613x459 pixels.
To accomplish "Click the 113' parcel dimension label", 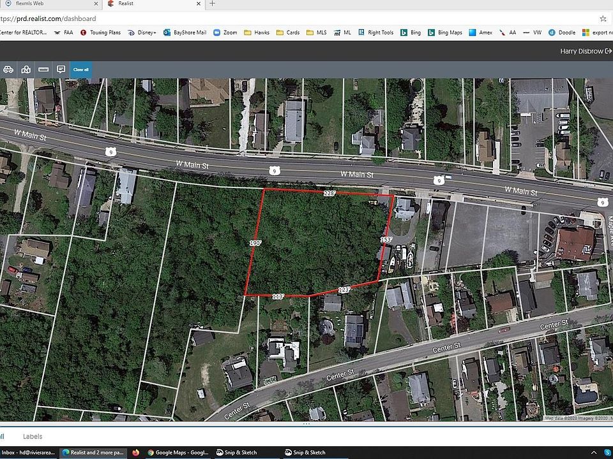I will tap(278, 296).
